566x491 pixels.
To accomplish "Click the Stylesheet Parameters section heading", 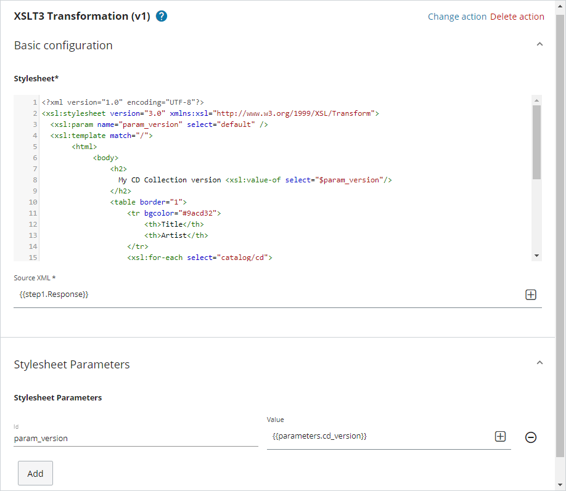I will 72,364.
